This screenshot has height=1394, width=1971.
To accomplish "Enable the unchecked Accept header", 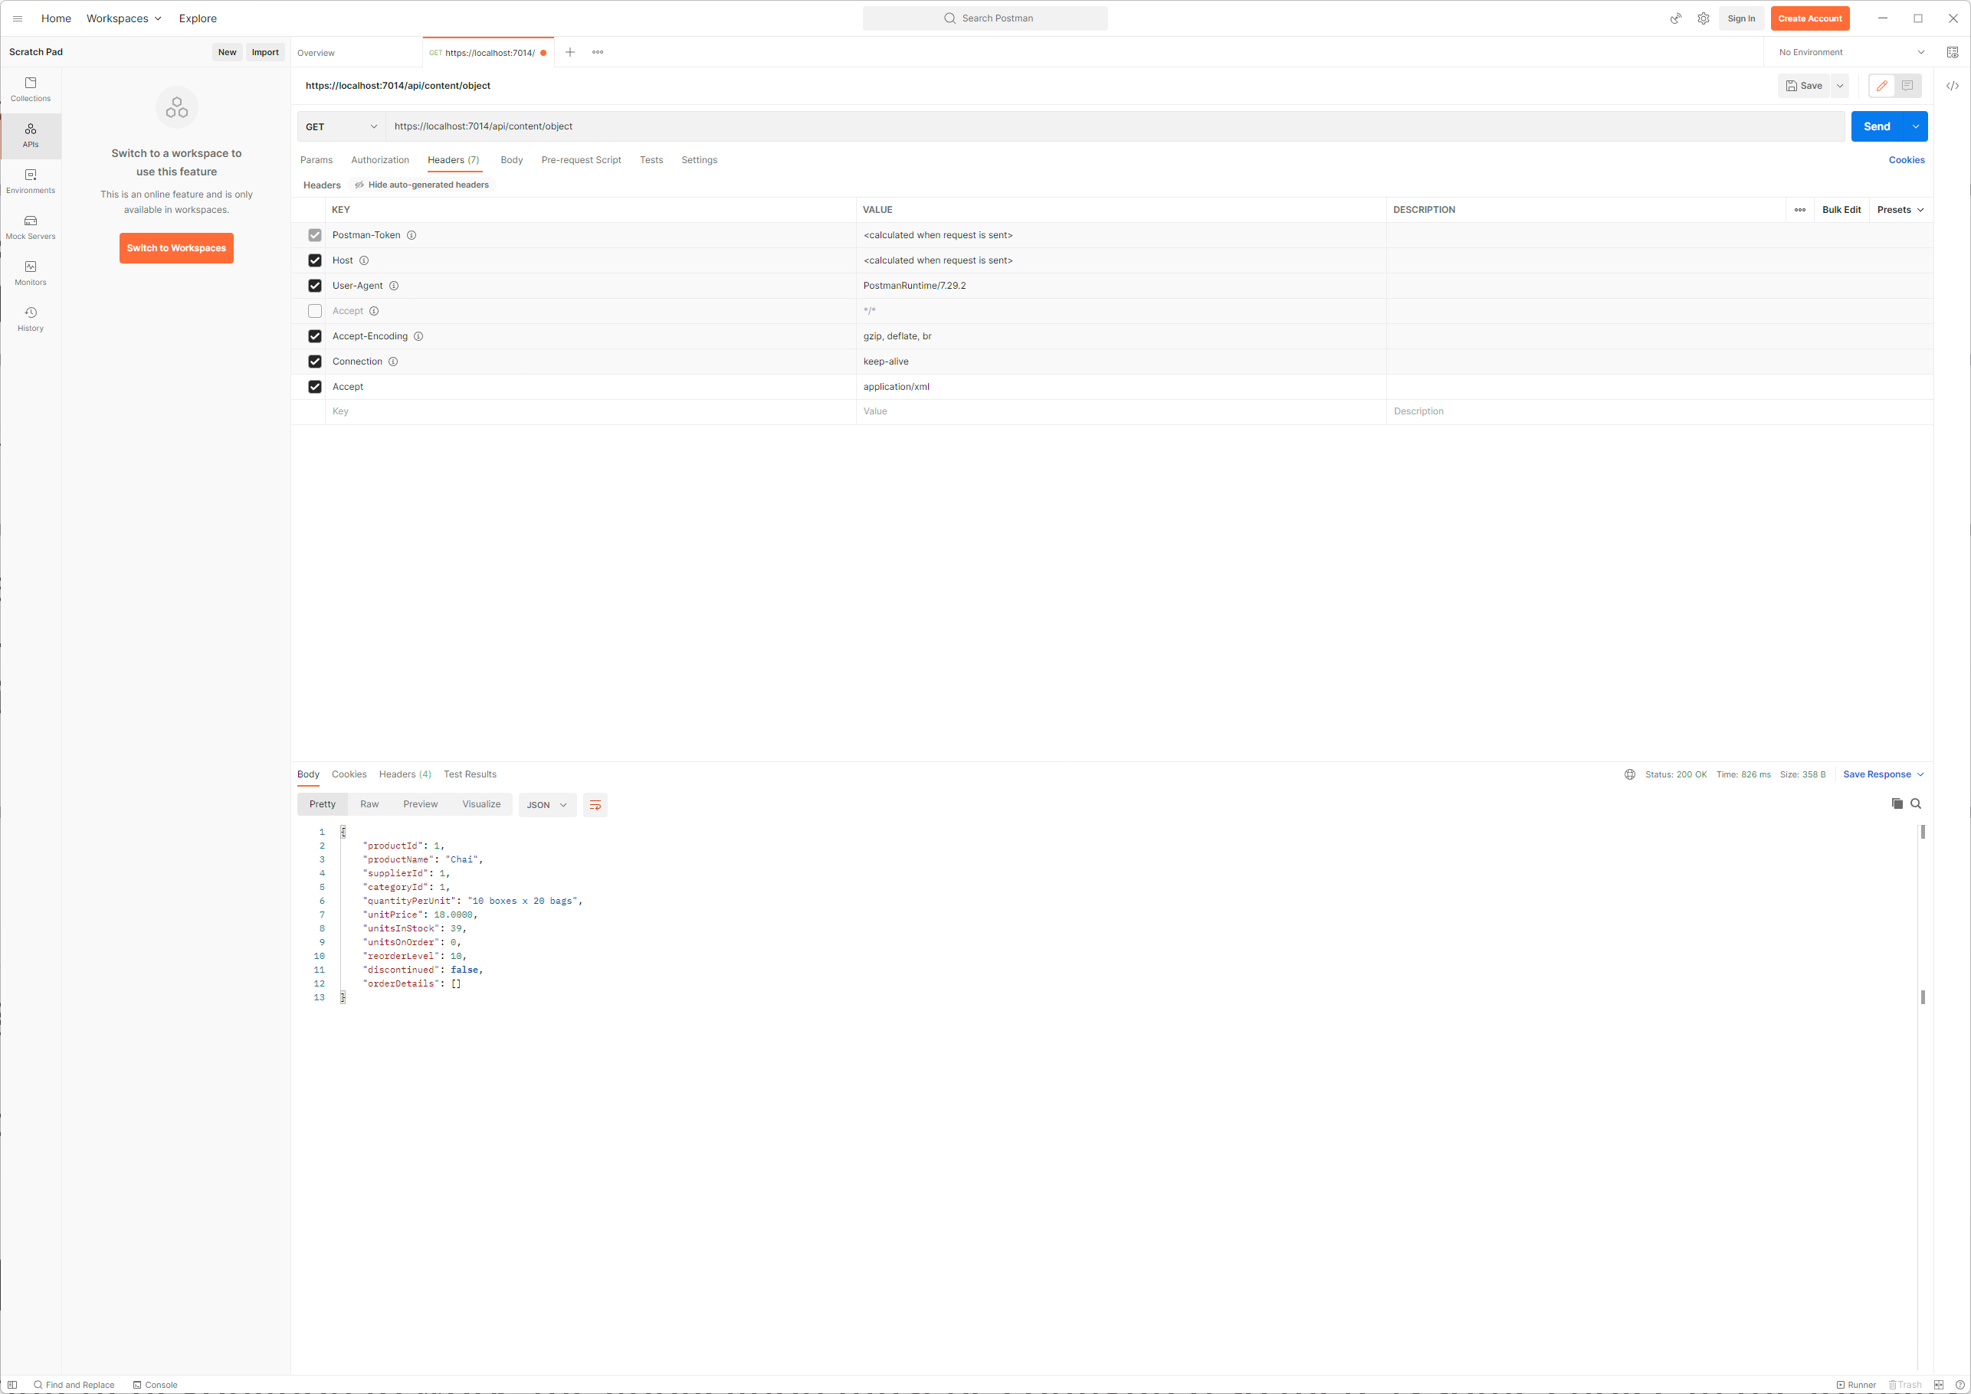I will tap(314, 311).
